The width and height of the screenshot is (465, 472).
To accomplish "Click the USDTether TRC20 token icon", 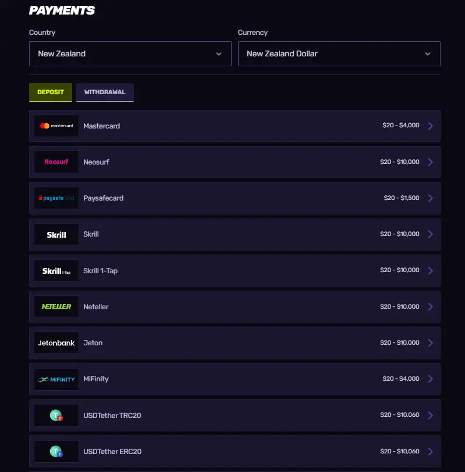I will point(56,415).
